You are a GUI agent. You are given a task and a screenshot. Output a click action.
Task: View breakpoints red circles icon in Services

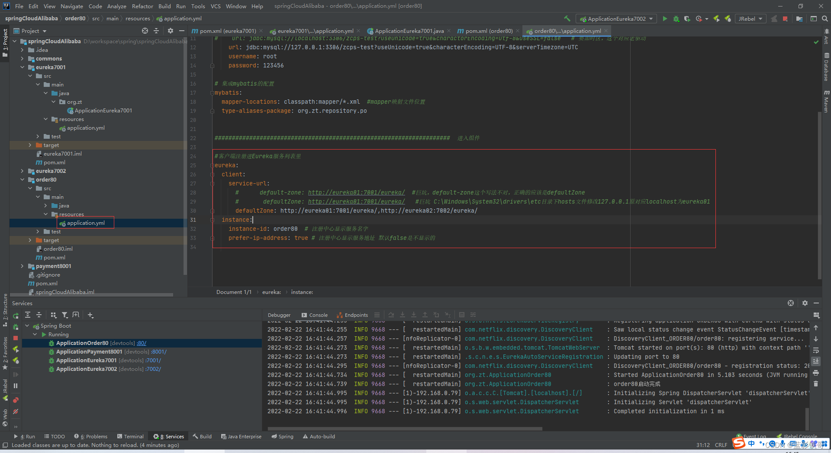[x=16, y=400]
